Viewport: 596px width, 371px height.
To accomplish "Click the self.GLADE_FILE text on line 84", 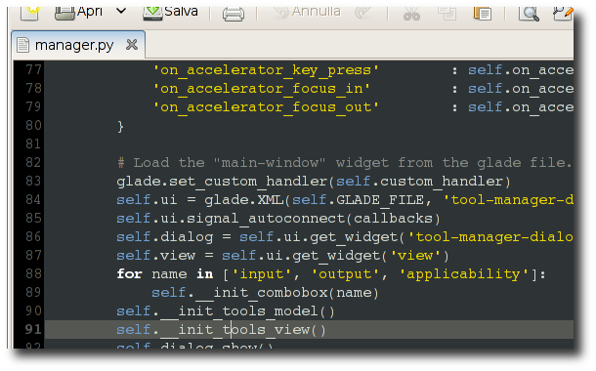I will point(358,200).
